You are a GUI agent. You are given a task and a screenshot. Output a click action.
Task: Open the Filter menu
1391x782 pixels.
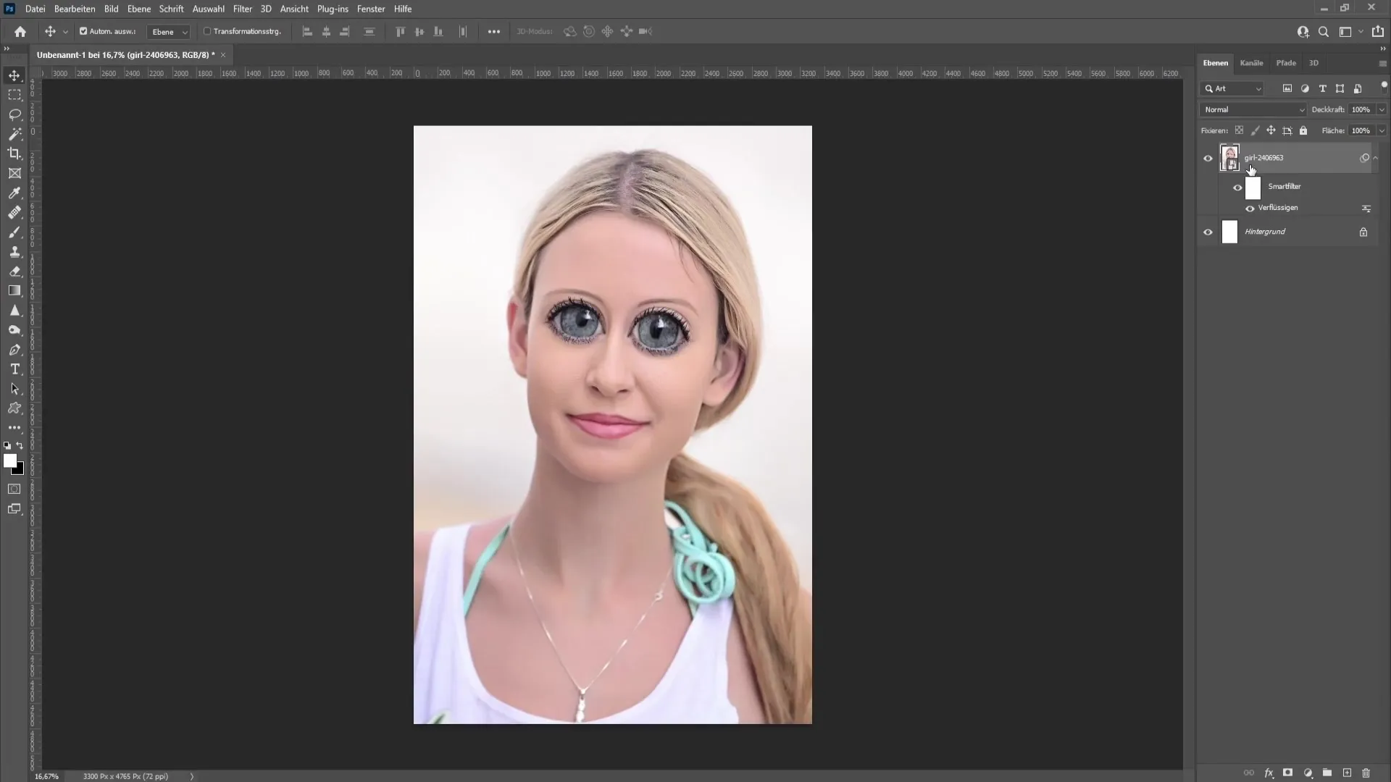tap(242, 9)
